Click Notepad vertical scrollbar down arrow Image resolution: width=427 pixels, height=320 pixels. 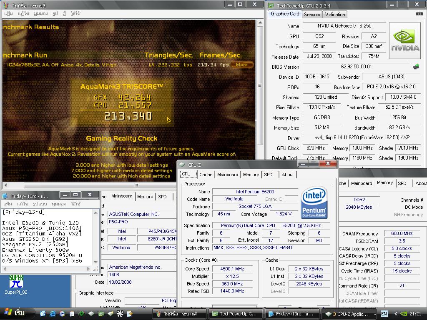click(95, 262)
